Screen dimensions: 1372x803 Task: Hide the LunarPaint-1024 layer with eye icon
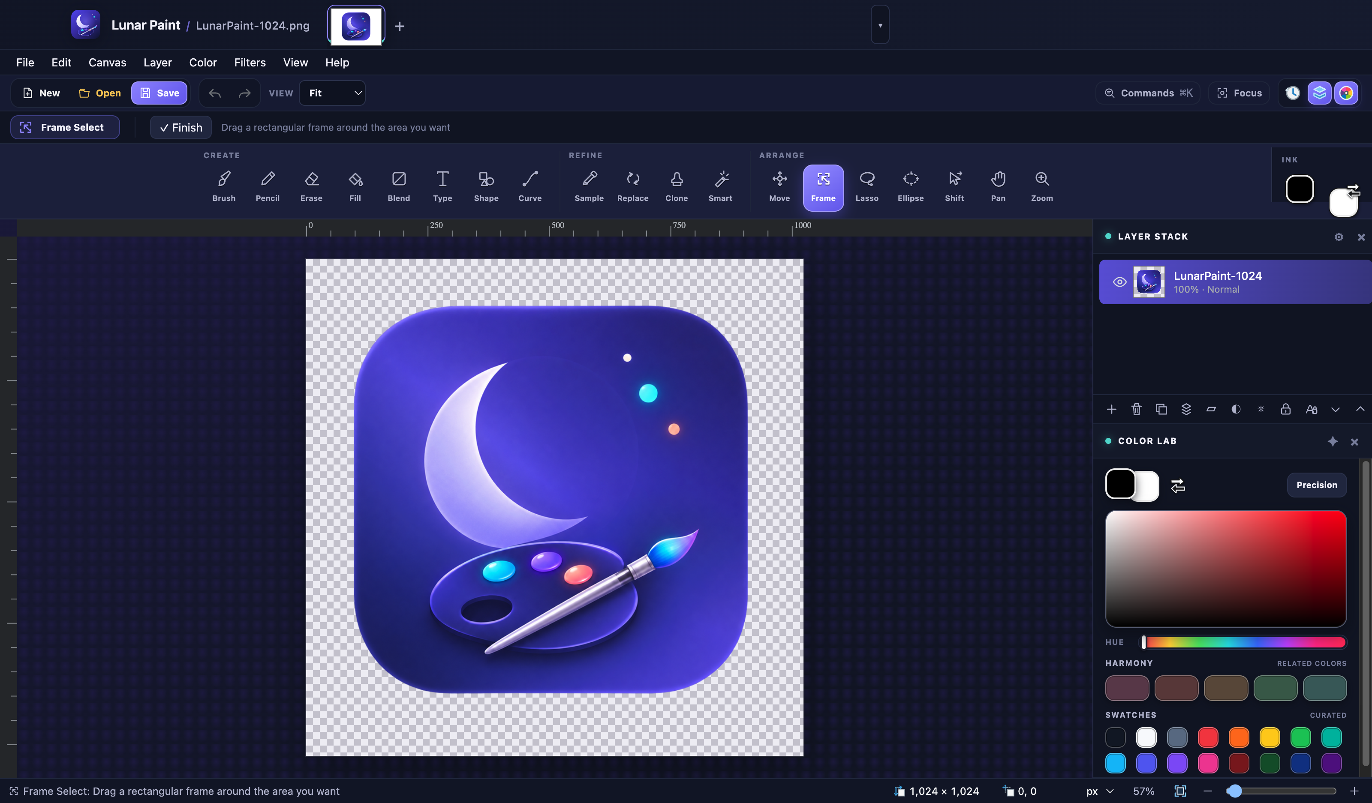(1119, 282)
